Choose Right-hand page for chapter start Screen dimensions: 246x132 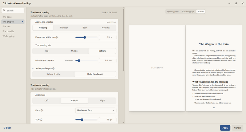coord(95,74)
